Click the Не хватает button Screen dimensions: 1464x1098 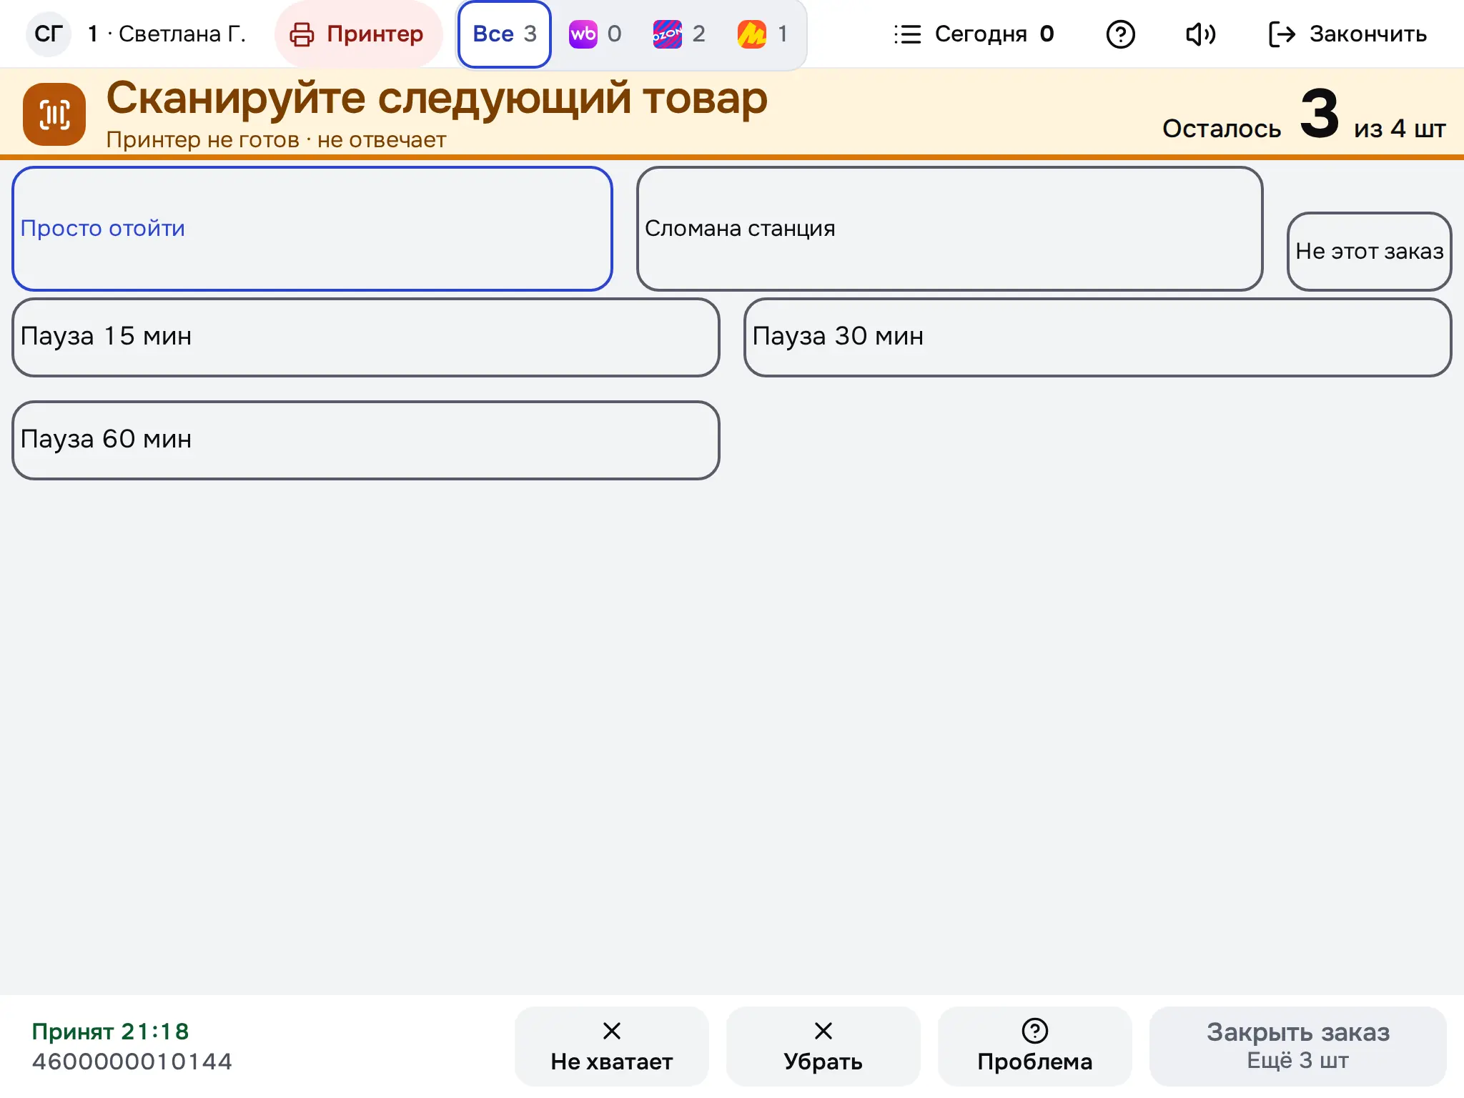point(612,1047)
